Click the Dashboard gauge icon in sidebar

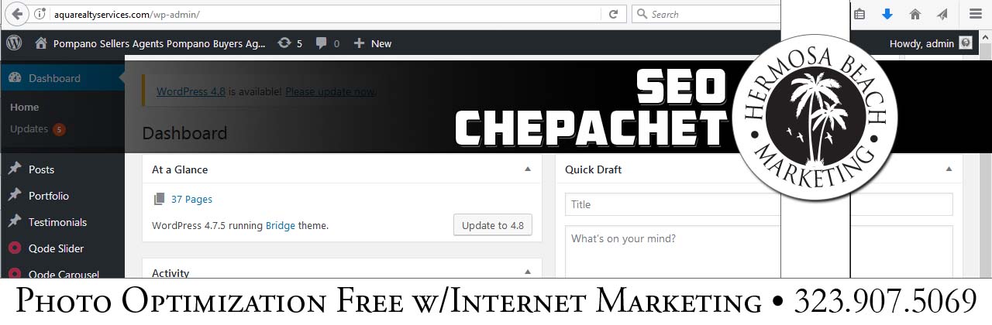click(15, 78)
